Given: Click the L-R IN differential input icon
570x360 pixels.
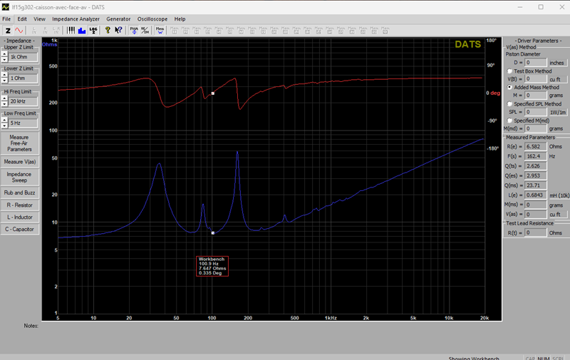Looking at the screenshot, I should coord(56,31).
